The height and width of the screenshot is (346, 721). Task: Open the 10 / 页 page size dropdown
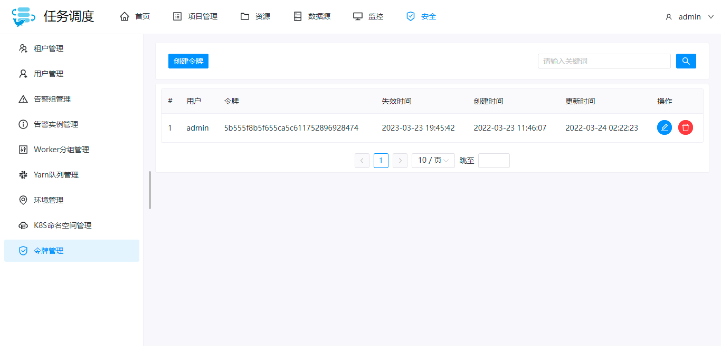(x=433, y=161)
